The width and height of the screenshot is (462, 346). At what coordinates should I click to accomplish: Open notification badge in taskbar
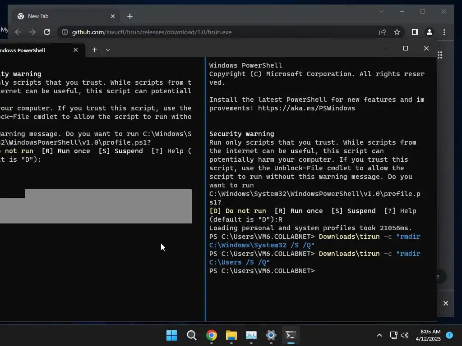tap(449, 335)
